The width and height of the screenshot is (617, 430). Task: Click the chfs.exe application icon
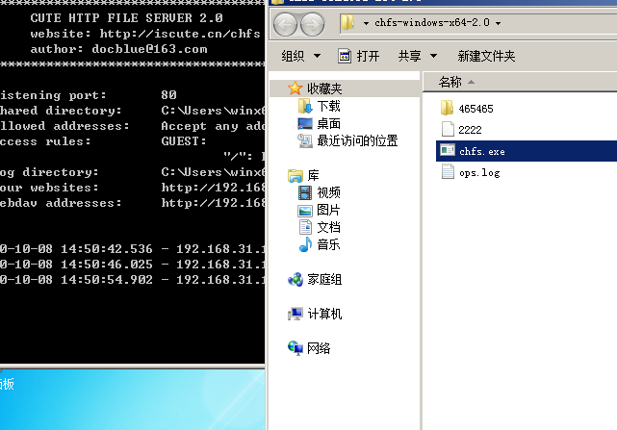click(448, 151)
